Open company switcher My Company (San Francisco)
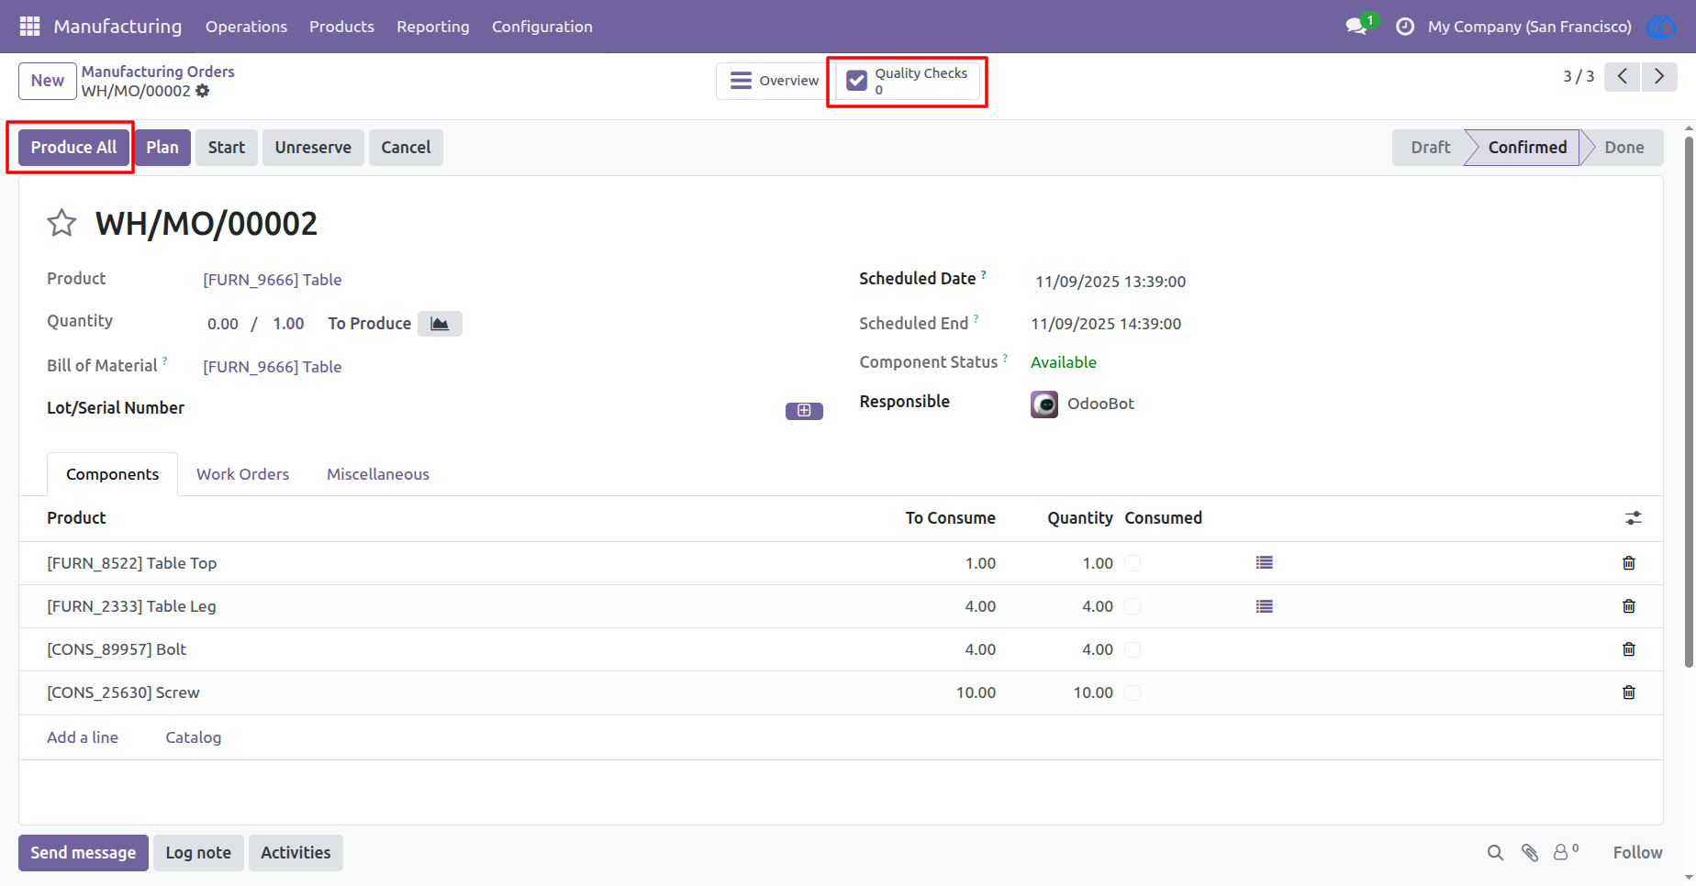The height and width of the screenshot is (886, 1696). pyautogui.click(x=1529, y=27)
